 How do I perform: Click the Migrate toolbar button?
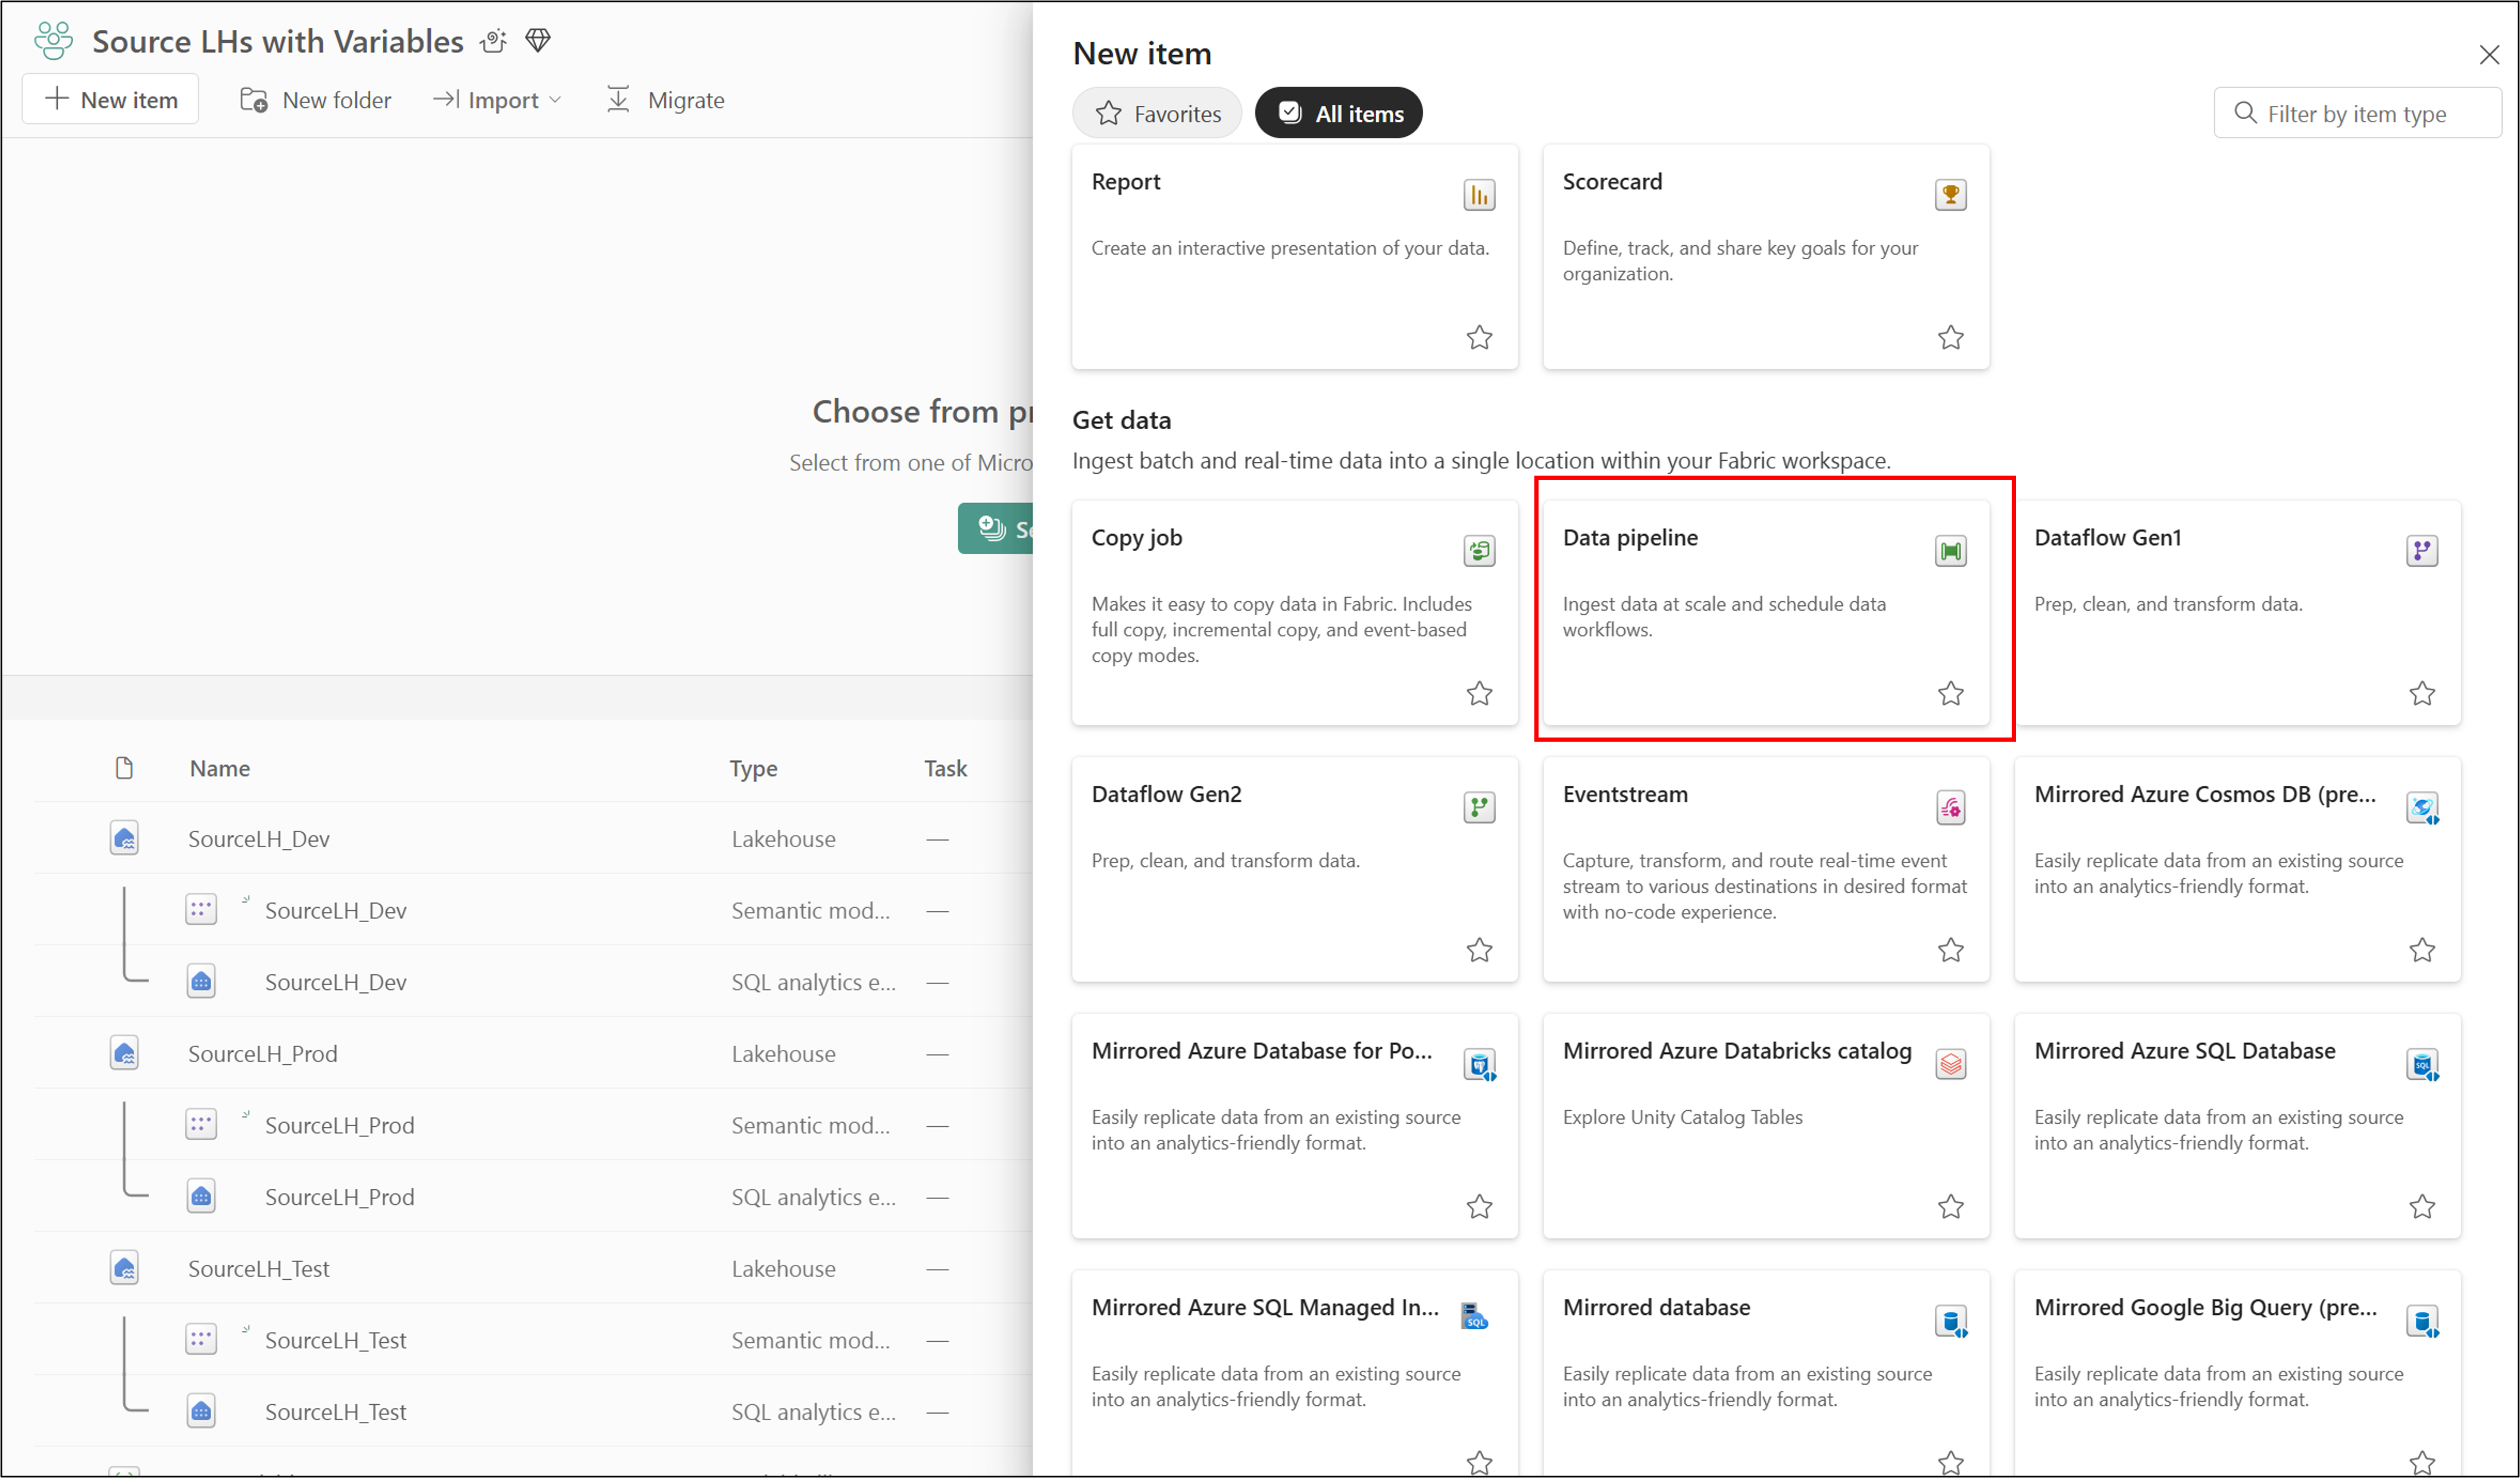click(x=665, y=100)
